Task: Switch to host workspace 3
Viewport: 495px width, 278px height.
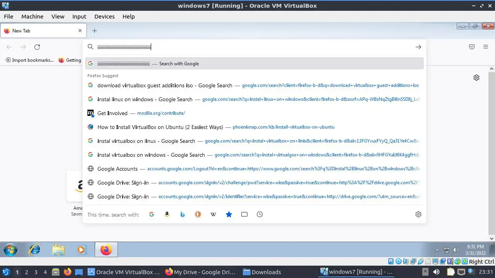Action: pos(36,272)
